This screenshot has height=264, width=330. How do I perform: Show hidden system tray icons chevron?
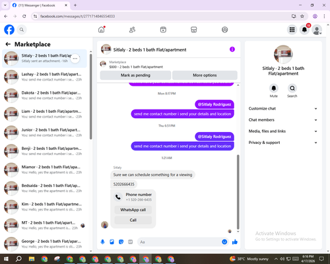(276, 259)
